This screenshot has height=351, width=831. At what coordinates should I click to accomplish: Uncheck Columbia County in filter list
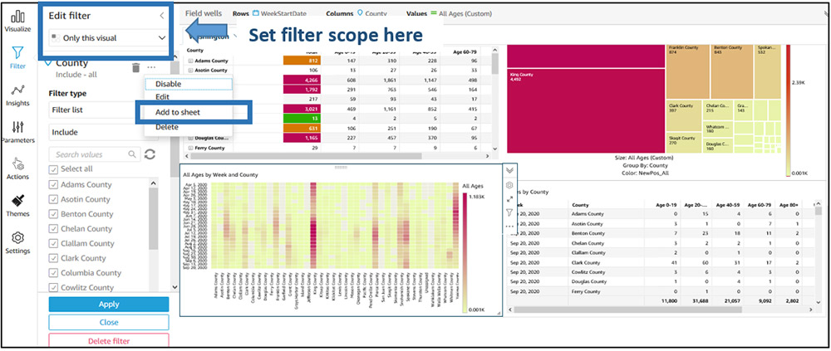coord(53,273)
